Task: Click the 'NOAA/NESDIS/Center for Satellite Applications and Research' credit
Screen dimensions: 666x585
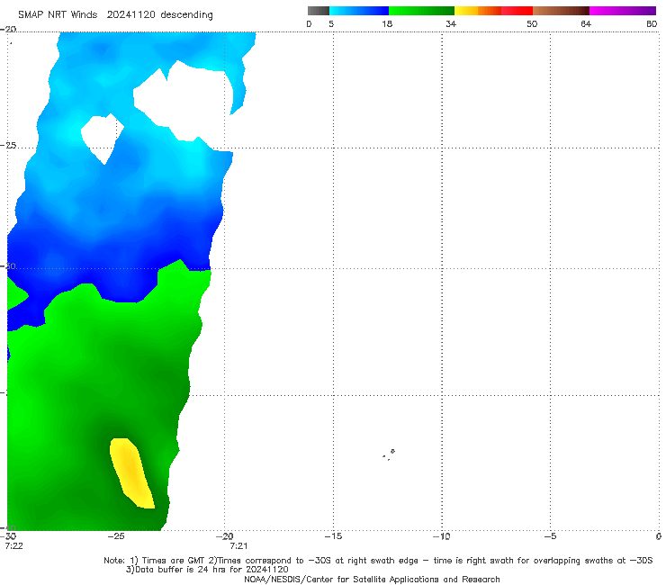Action: coord(372,580)
